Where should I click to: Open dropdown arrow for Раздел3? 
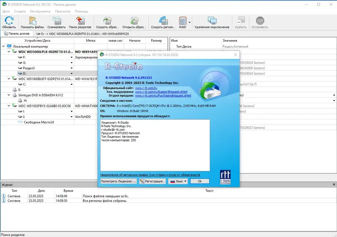coord(72,68)
